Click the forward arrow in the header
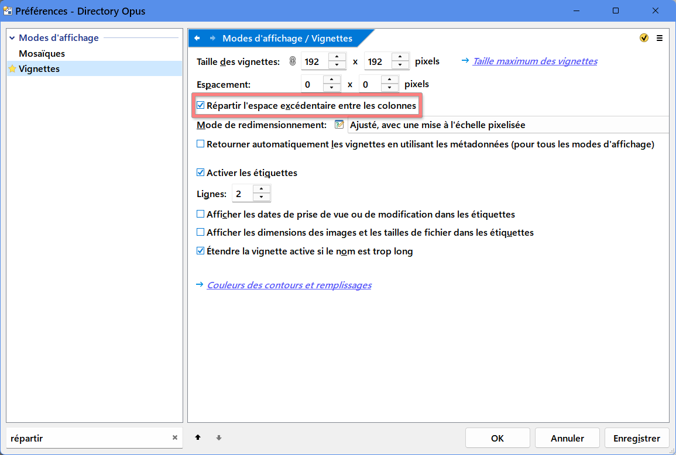The width and height of the screenshot is (676, 455). coord(212,39)
